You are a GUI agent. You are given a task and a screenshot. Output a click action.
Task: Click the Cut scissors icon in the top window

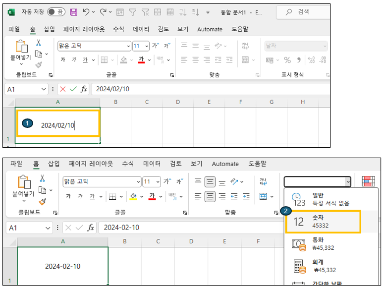point(39,43)
